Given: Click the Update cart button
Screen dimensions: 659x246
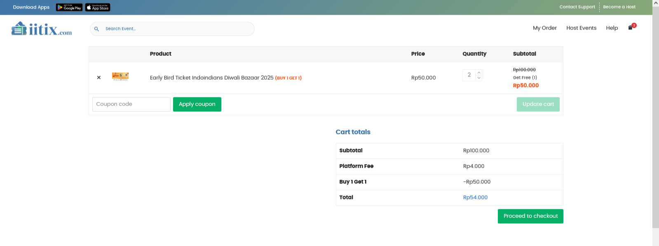Looking at the screenshot, I should coord(538,104).
